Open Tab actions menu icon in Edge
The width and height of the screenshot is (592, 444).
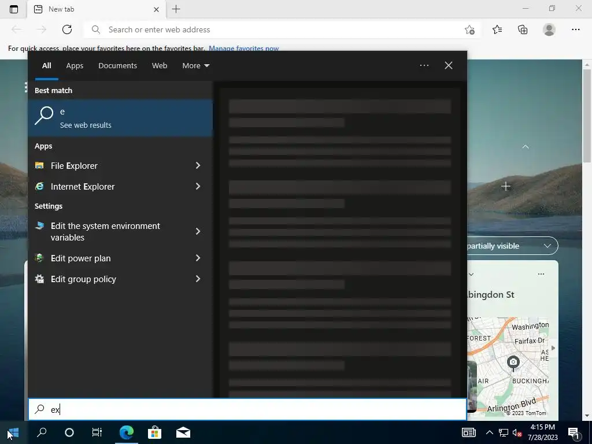pos(14,9)
